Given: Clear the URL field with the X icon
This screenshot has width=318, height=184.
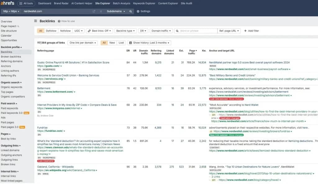Looking at the screenshot, I should 101,11.
